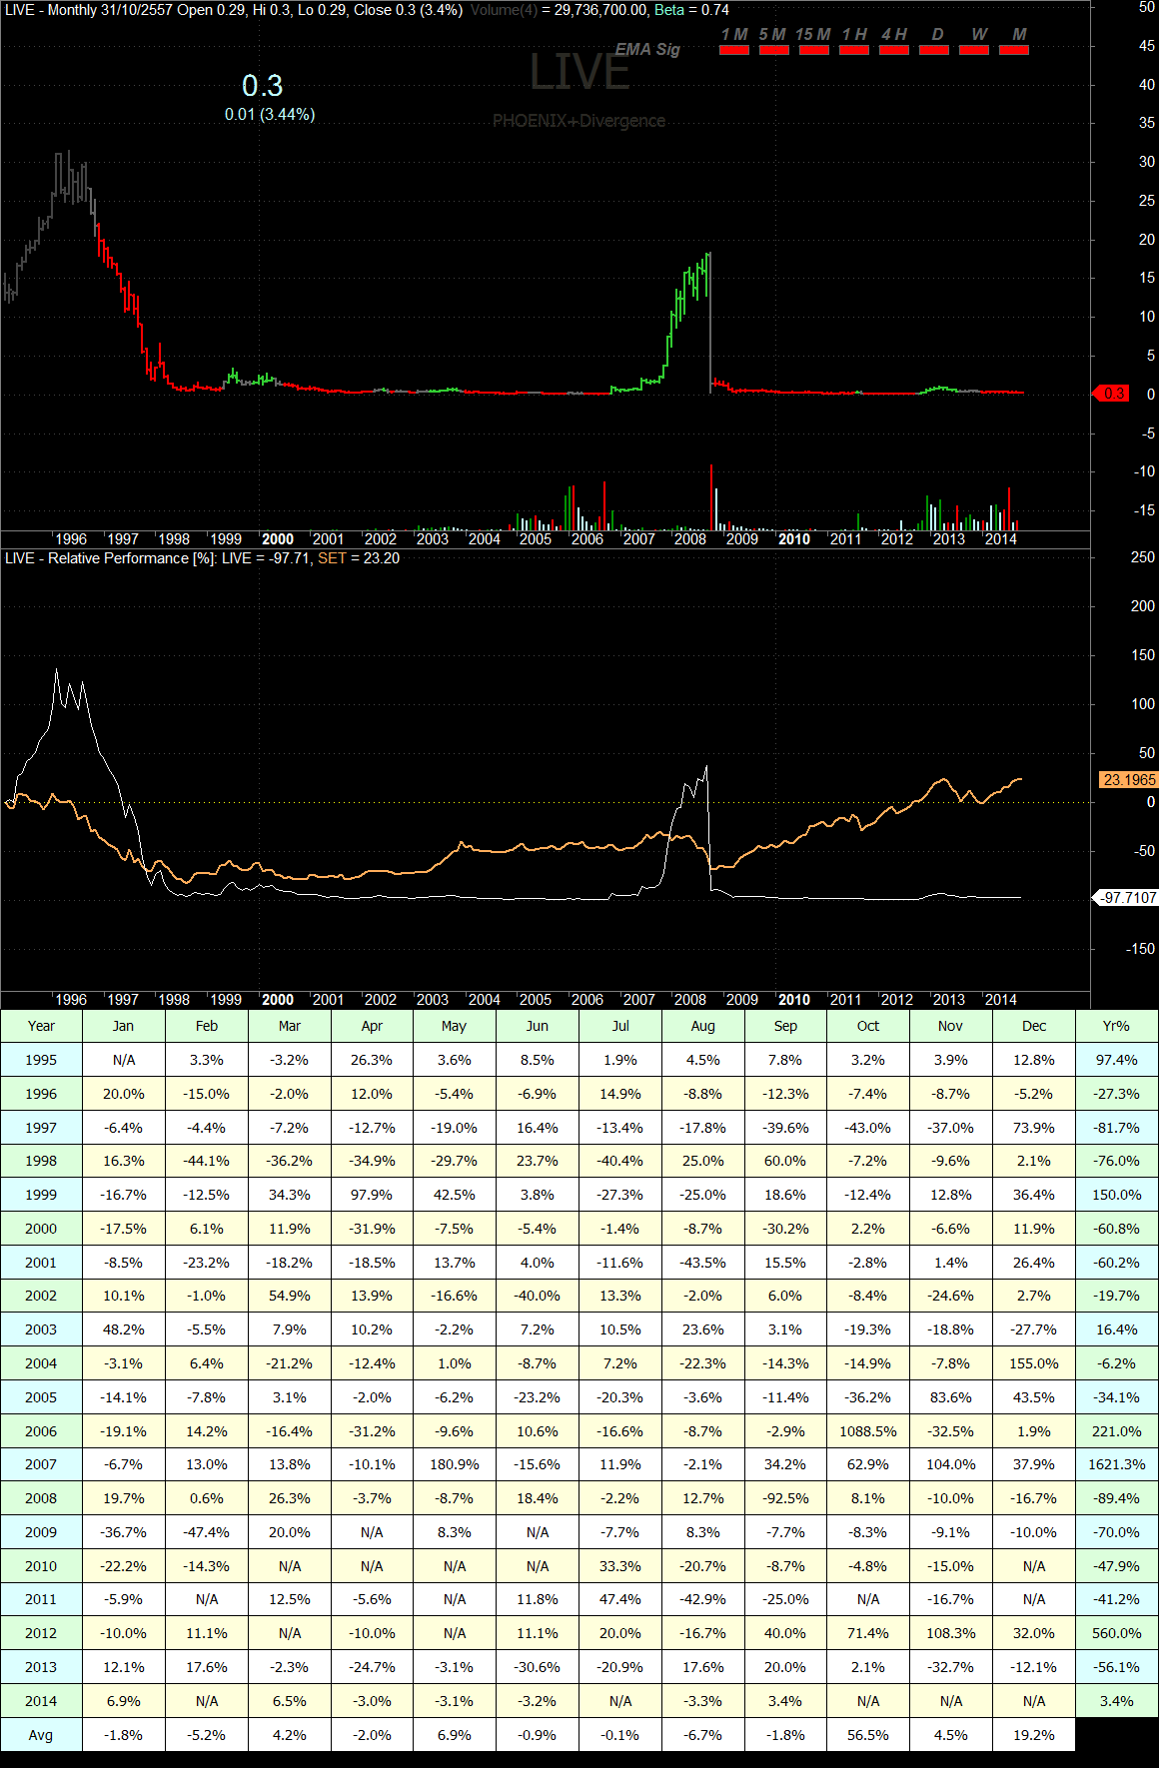Screen dimensions: 1159x1768
Task: Click the Oct column header
Action: pos(868,1026)
